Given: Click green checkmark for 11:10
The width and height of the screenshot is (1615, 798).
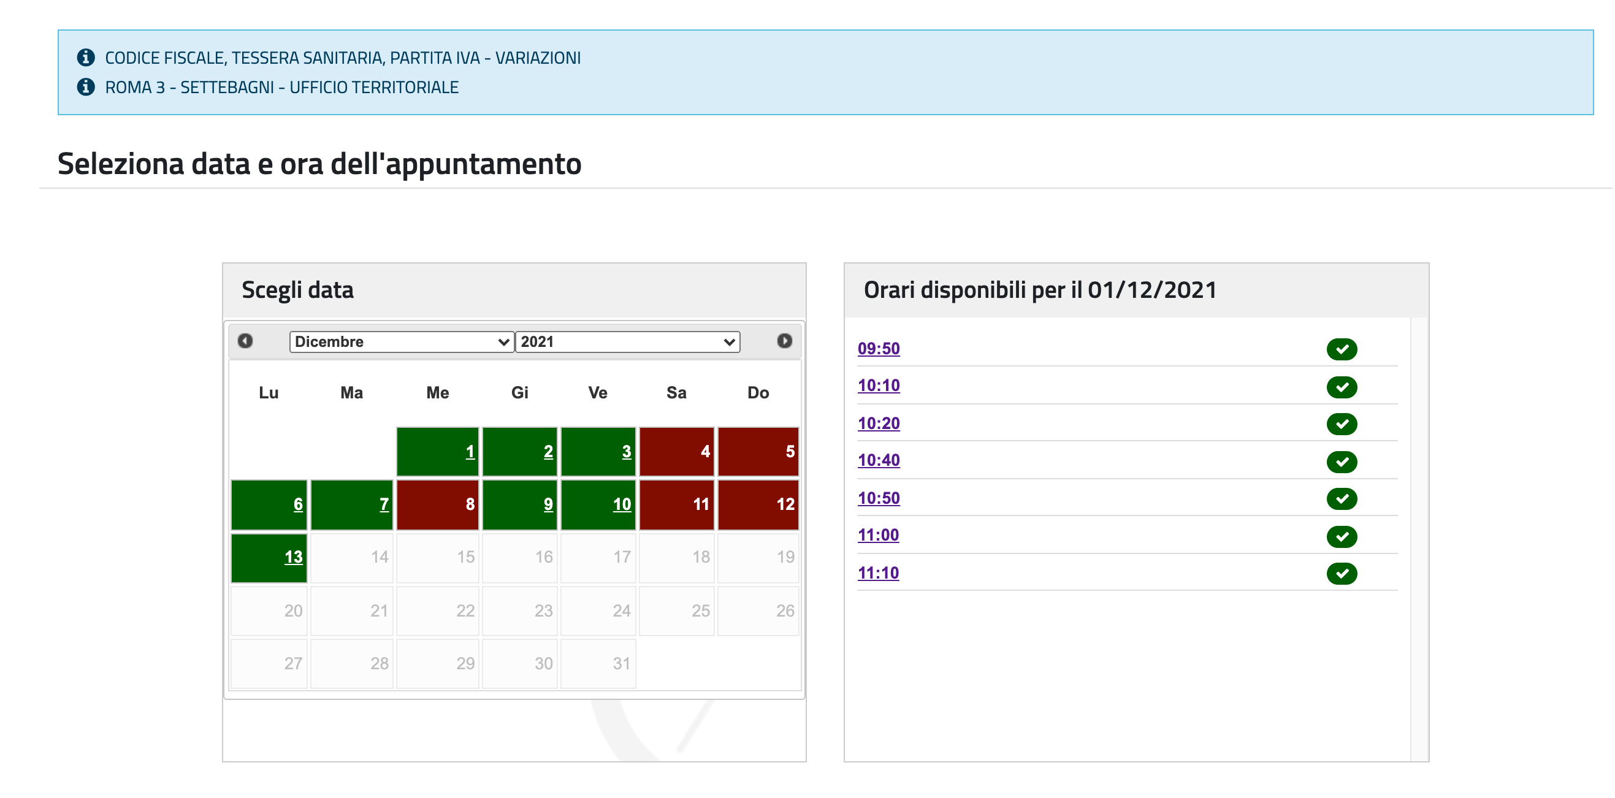Looking at the screenshot, I should point(1342,574).
